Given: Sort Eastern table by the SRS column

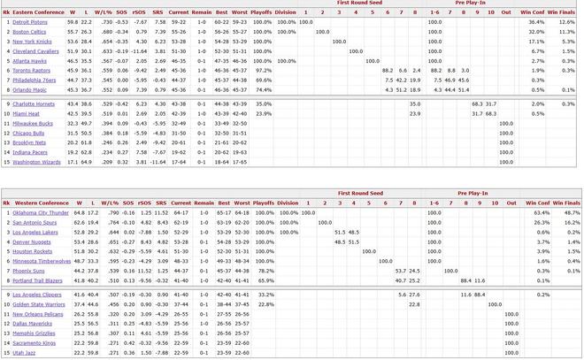Looking at the screenshot, I should [x=158, y=11].
